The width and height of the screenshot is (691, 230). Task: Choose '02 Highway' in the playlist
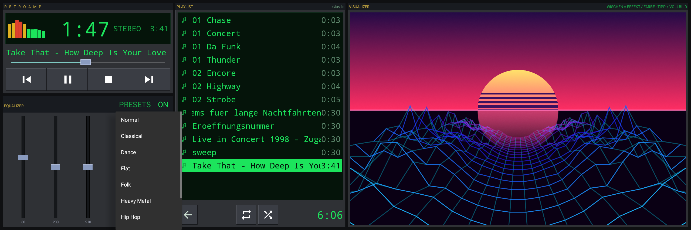coord(261,86)
